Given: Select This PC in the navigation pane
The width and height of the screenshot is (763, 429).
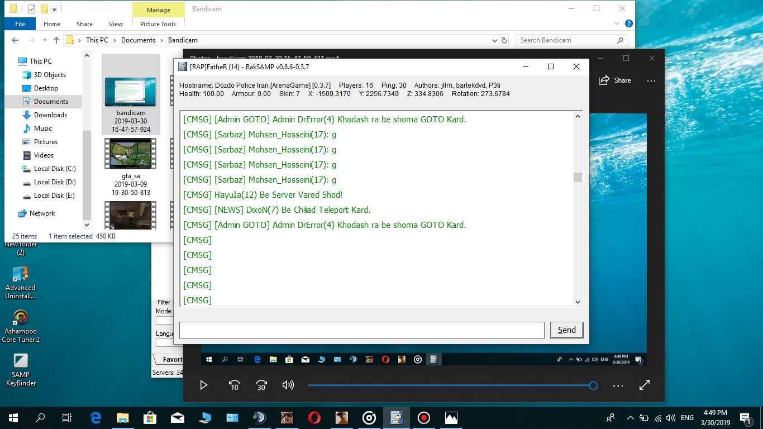Looking at the screenshot, I should pos(40,61).
